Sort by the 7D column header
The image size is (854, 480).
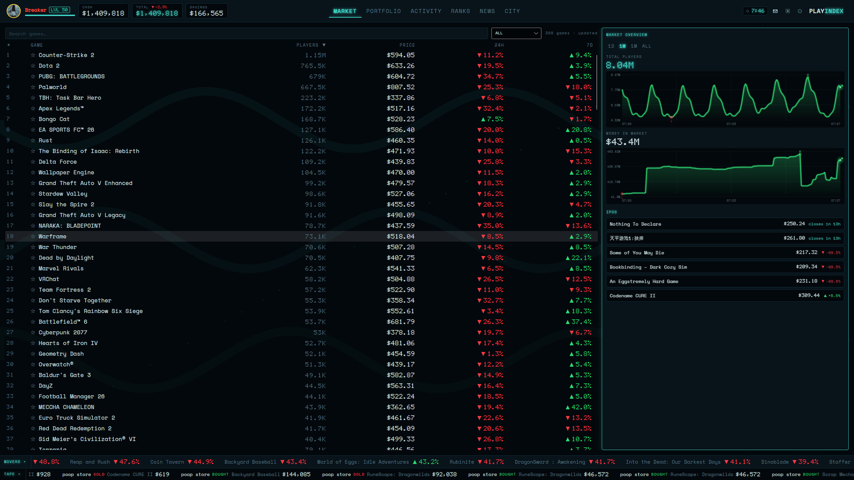pos(590,45)
